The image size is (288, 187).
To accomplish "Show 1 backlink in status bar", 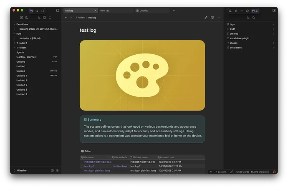I will coord(221,172).
